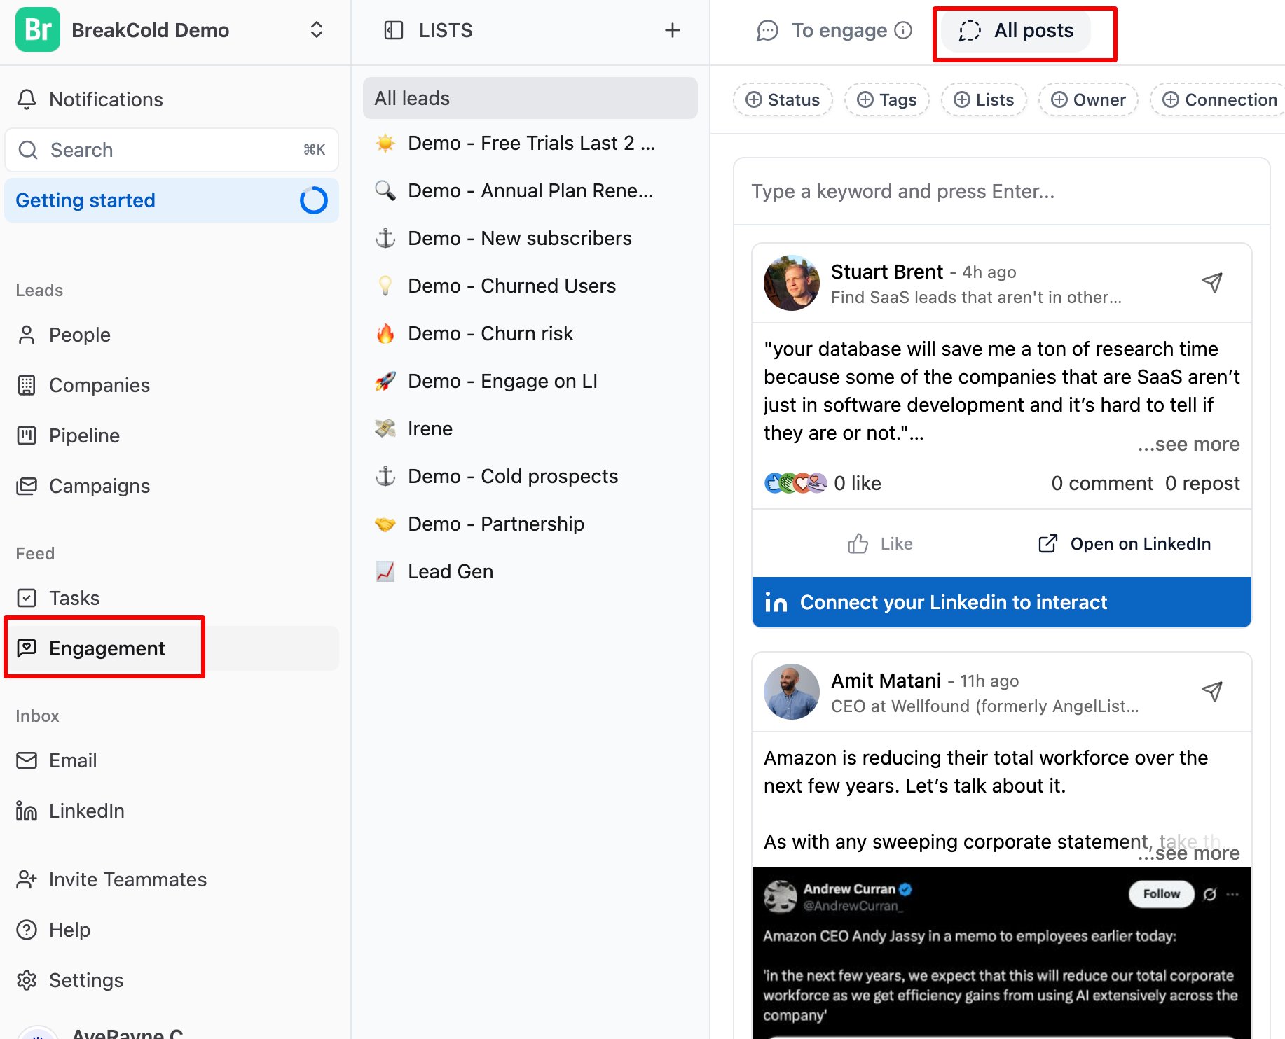
Task: Like Stuart Brent's post
Action: (879, 543)
